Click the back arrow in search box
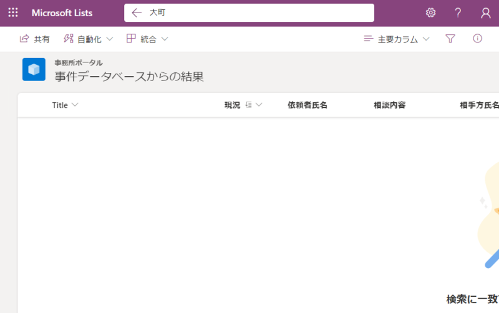The height and width of the screenshot is (313, 499). tap(137, 12)
